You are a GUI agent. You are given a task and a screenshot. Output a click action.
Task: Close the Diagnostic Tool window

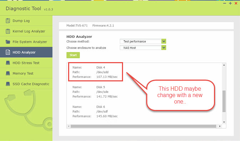coord(236,3)
